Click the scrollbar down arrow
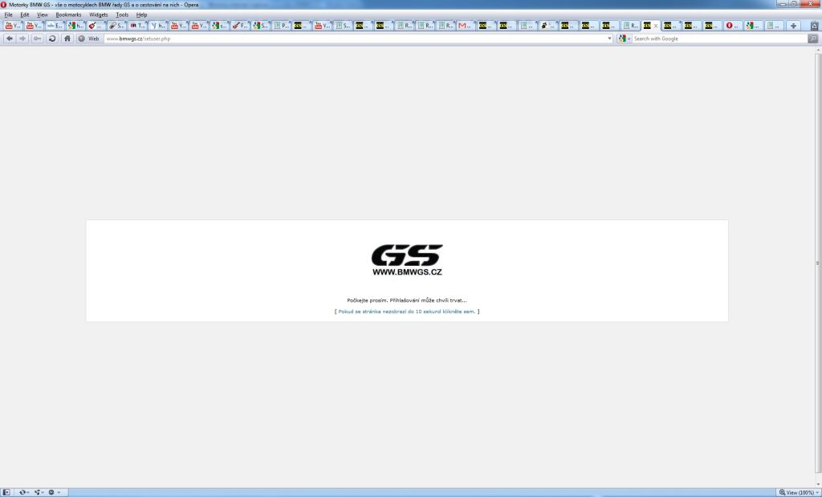This screenshot has width=822, height=497. click(x=818, y=484)
